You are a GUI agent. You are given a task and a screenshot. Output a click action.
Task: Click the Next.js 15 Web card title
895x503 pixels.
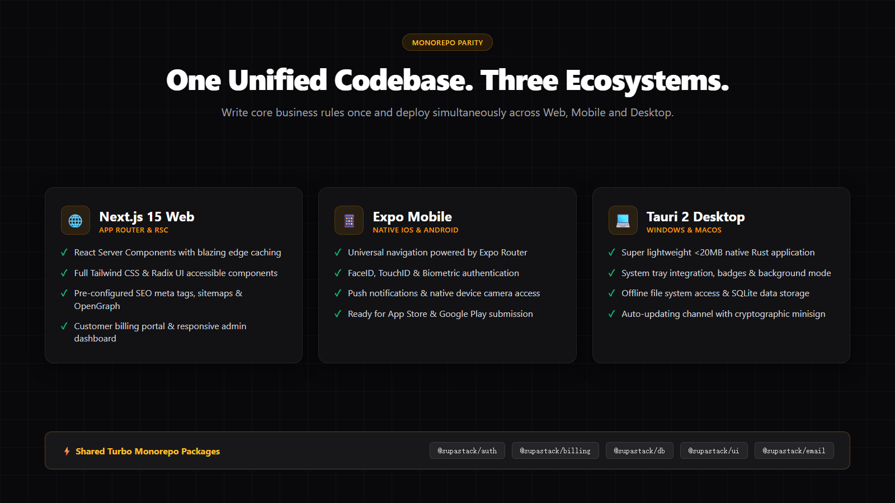coord(147,217)
